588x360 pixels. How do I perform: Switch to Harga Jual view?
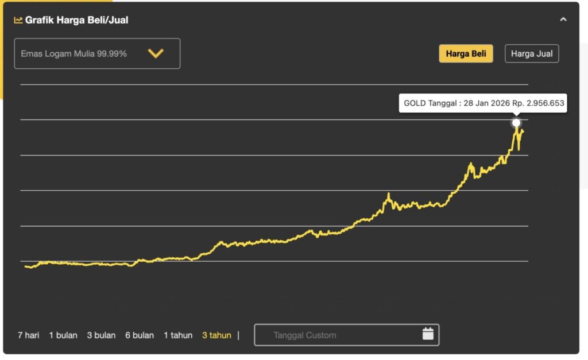(x=532, y=53)
